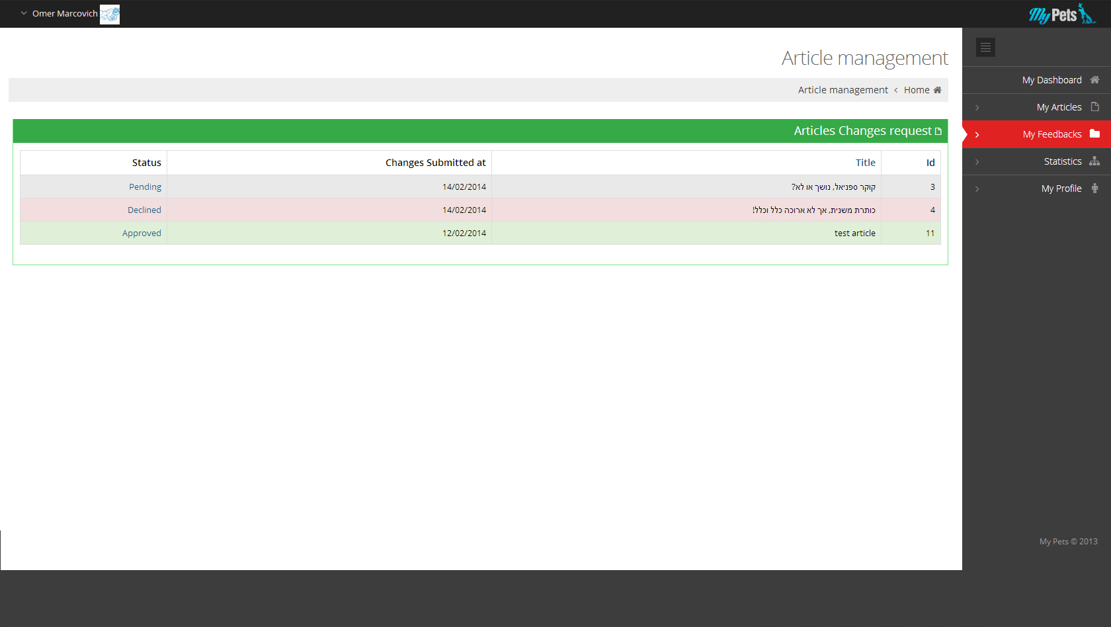Open the Pending status link
This screenshot has height=627, width=1111.
click(145, 187)
